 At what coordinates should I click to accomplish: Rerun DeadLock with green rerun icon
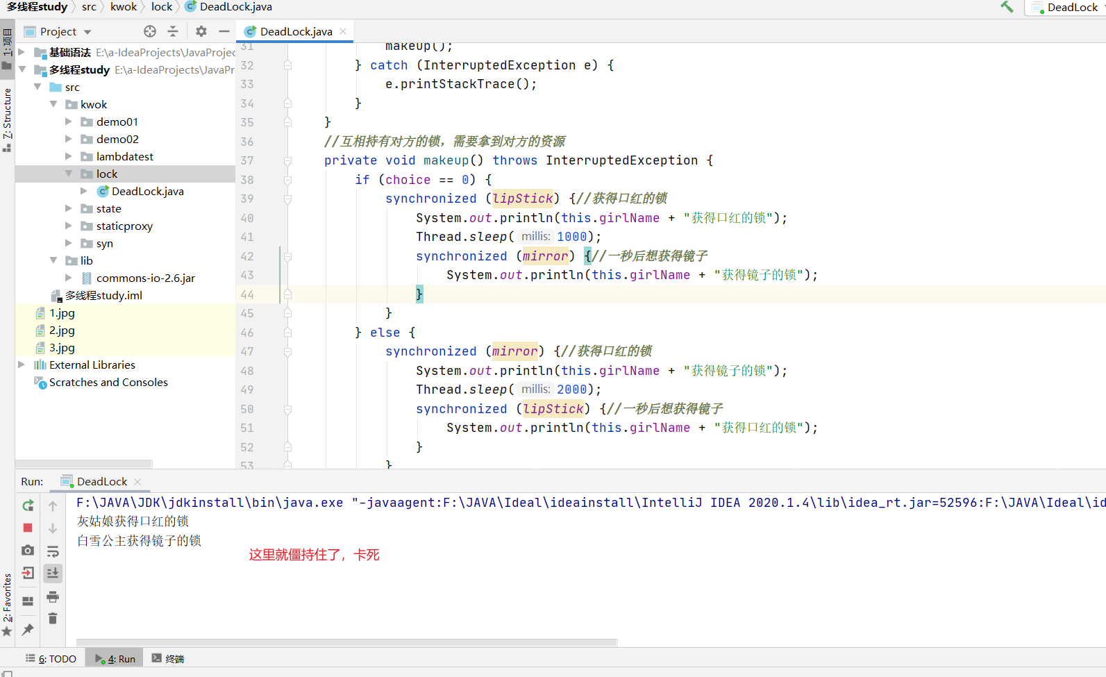tap(28, 505)
